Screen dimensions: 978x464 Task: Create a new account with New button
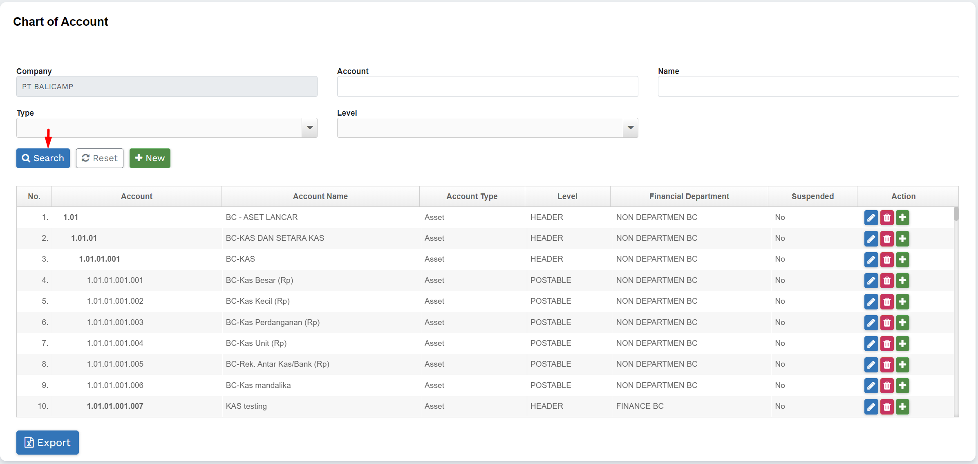(150, 158)
